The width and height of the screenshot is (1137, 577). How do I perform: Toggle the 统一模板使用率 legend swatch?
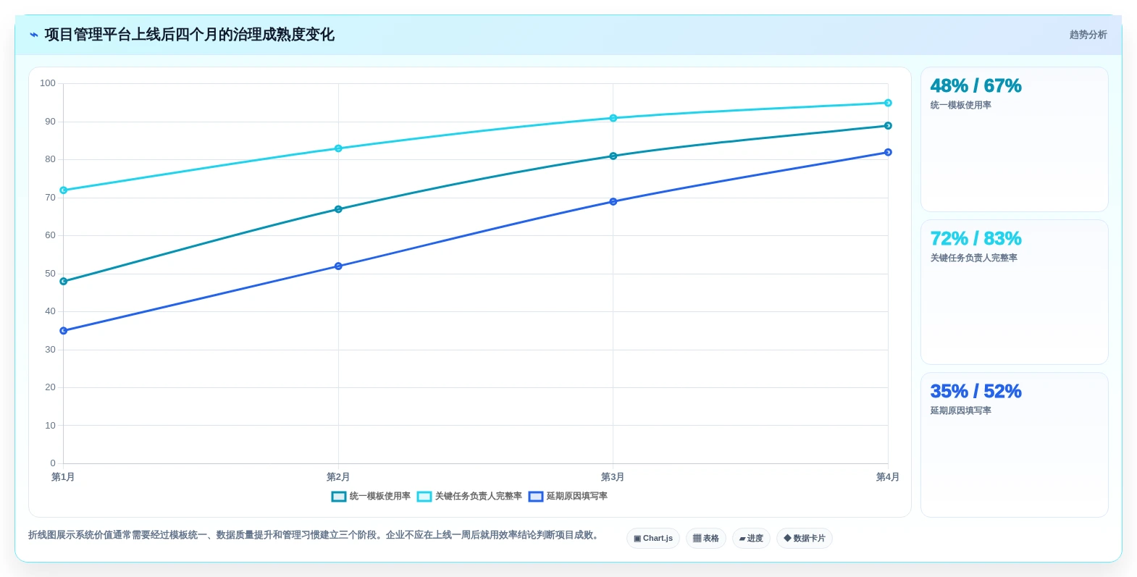(x=338, y=497)
